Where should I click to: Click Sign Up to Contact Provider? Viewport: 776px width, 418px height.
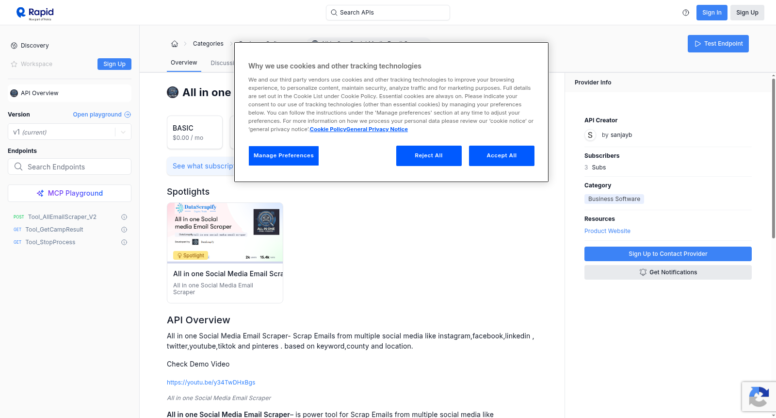click(668, 254)
